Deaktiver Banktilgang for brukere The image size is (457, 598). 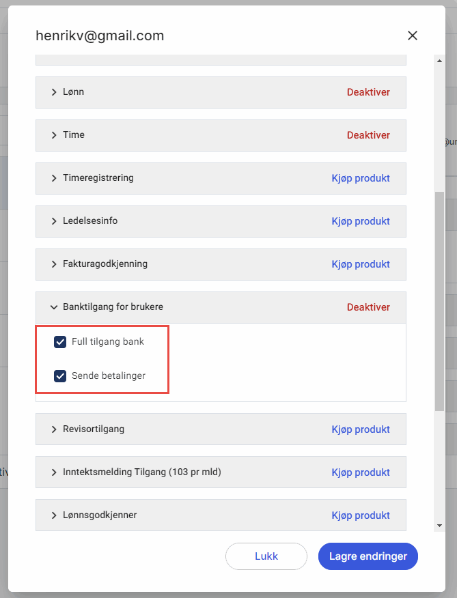click(368, 307)
